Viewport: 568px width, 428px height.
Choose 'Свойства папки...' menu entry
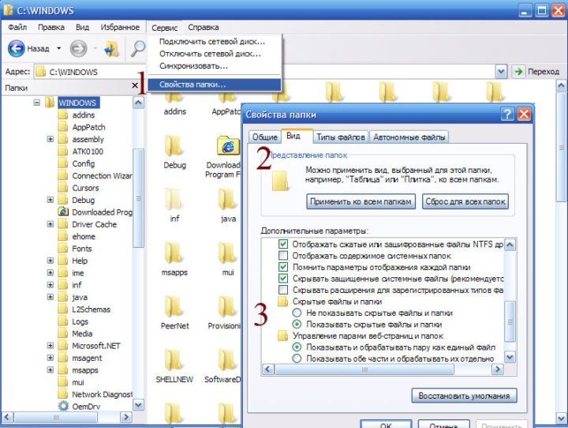[192, 84]
